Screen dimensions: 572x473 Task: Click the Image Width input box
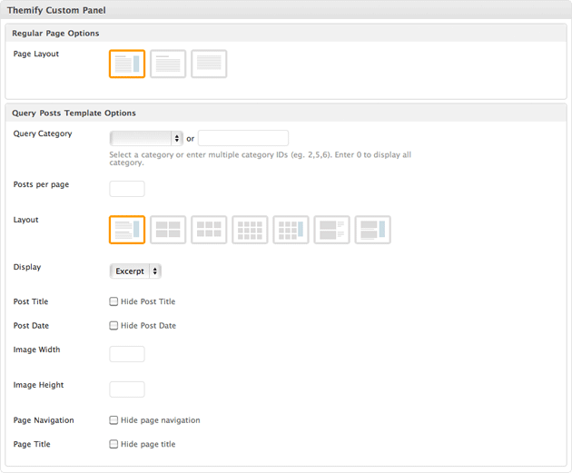[127, 354]
